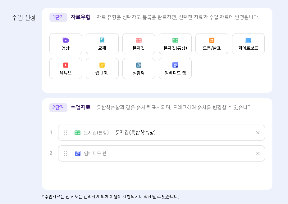This screenshot has height=204, width=288.
Task: Select the 화이트보드 whiteboard type
Action: tap(248, 44)
